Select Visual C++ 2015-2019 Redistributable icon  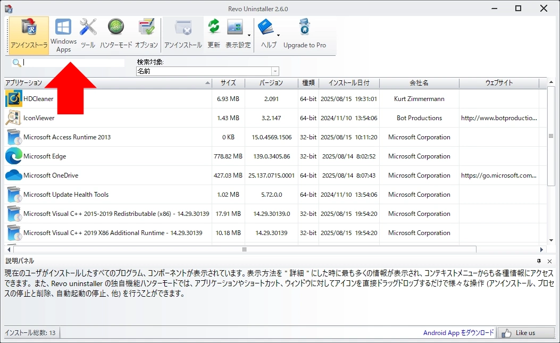[14, 214]
